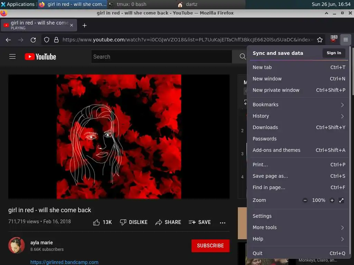Viewport: 354px width, 265px height.
Task: Open Firefox Settings
Action: 299,216
